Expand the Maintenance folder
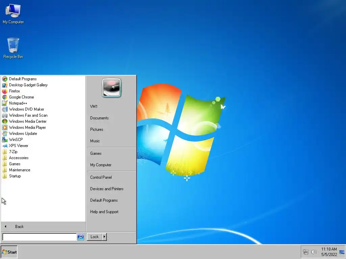 pos(43,170)
